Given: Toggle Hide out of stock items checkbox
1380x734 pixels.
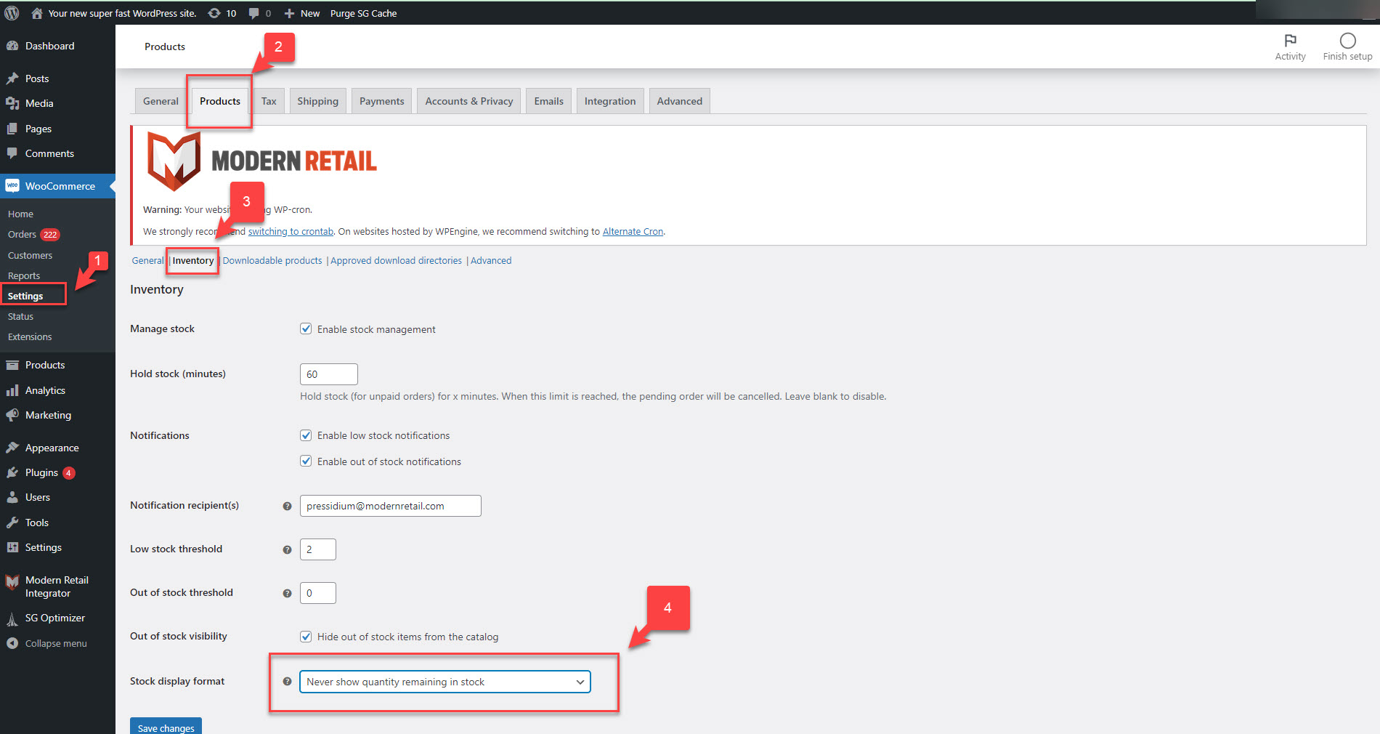Looking at the screenshot, I should click(x=306, y=637).
